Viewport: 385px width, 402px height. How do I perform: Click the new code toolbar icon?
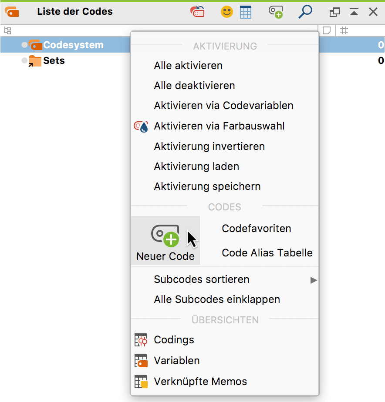point(276,12)
